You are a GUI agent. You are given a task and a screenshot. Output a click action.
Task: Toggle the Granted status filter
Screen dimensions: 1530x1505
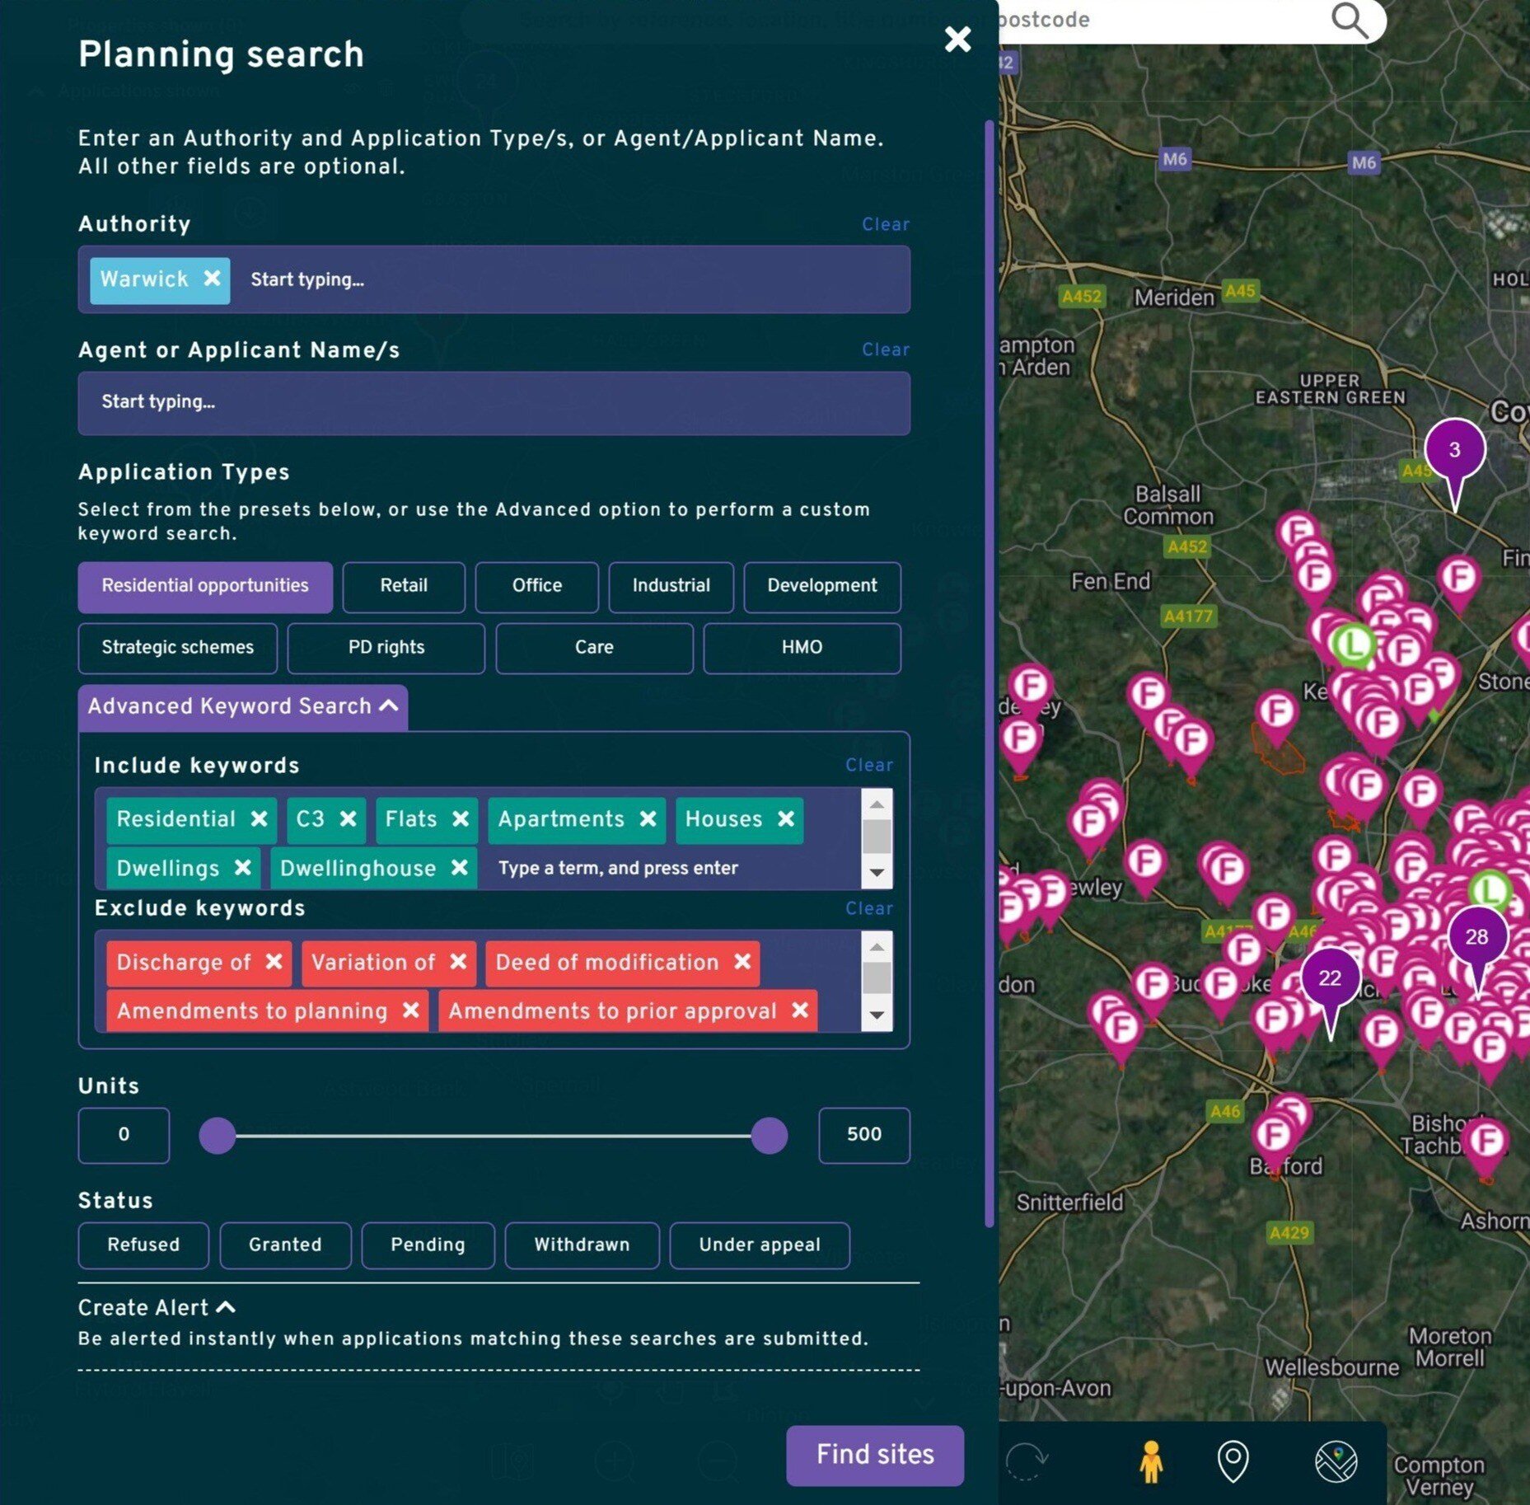tap(285, 1245)
